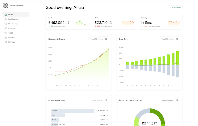This screenshot has width=198, height=126.
Task: Open Costs breakdown Last 3 months dropdown
Action: click(99, 100)
